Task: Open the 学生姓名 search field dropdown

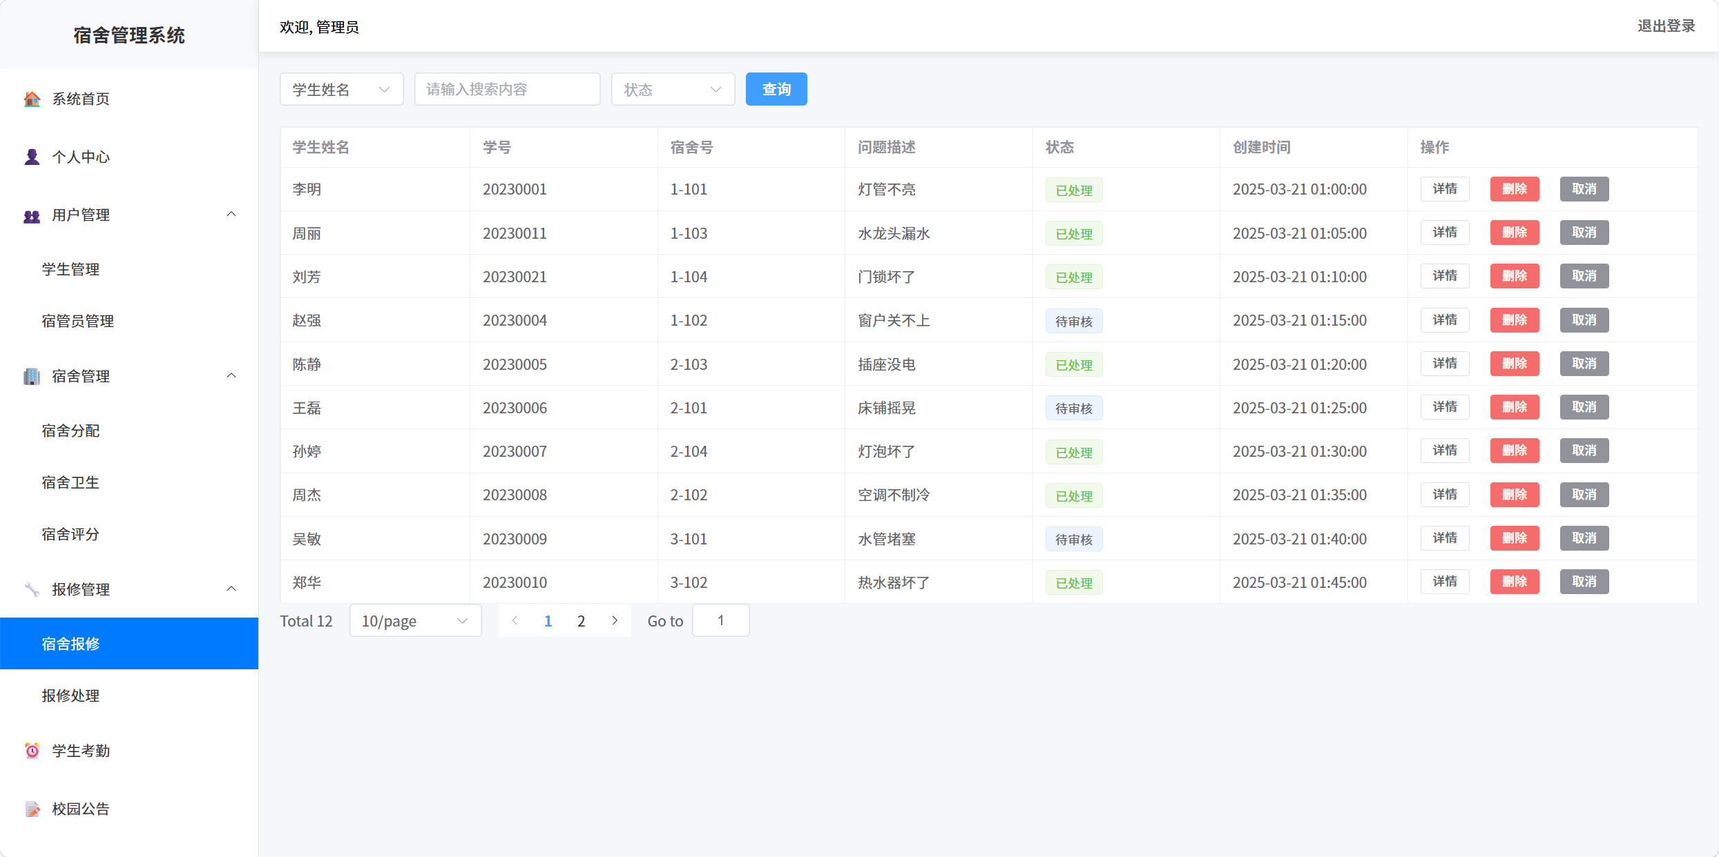Action: pyautogui.click(x=341, y=88)
